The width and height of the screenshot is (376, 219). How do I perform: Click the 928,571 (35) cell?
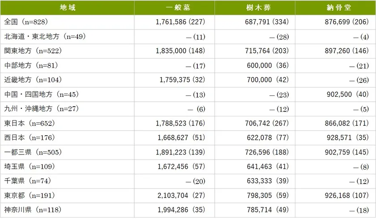click(x=347, y=138)
